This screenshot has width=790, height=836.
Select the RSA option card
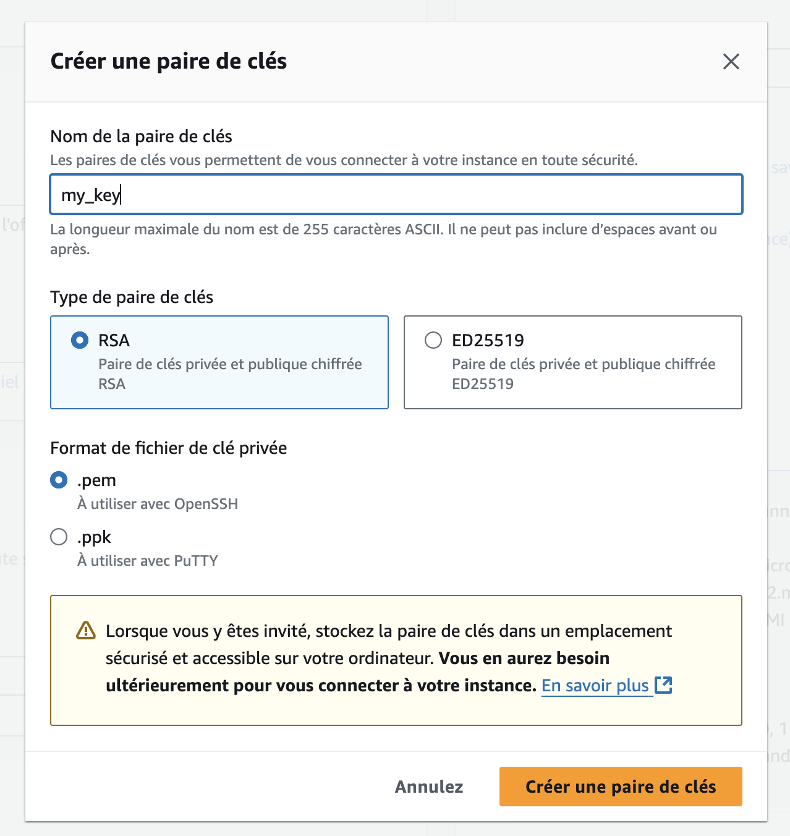click(x=219, y=362)
